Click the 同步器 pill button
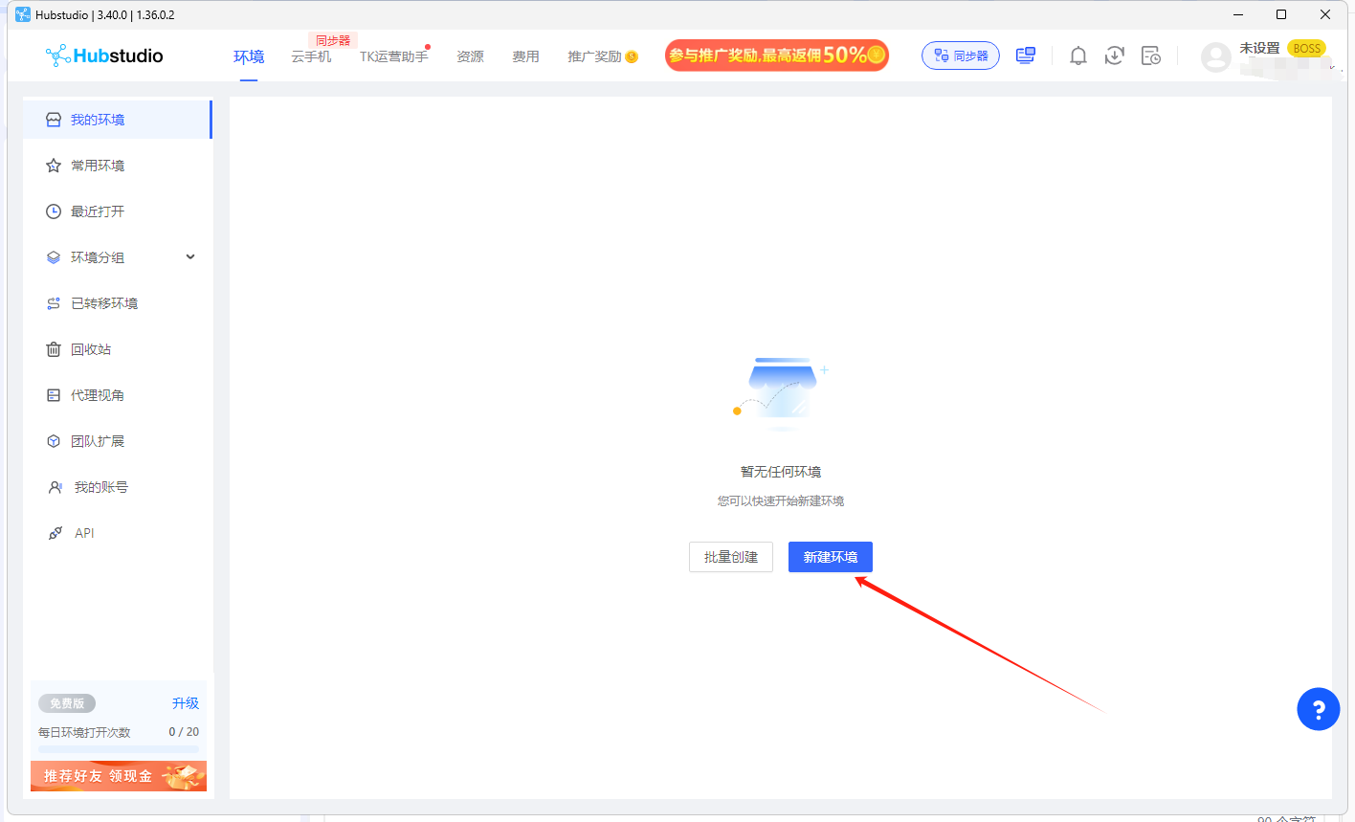Screen dimensions: 1355x822 point(960,56)
